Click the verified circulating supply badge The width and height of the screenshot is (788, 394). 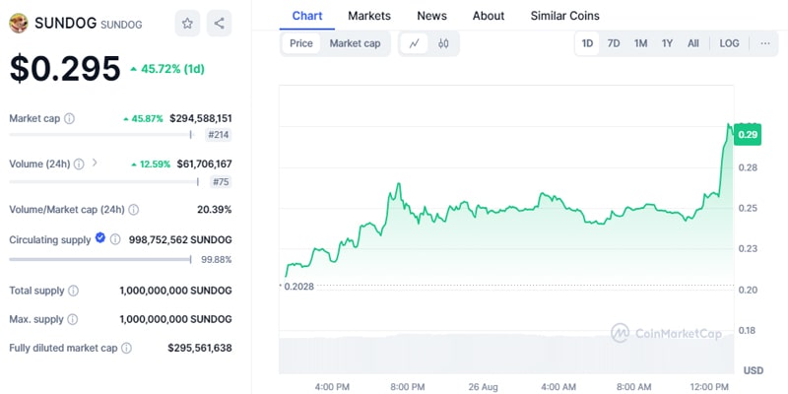(x=99, y=238)
